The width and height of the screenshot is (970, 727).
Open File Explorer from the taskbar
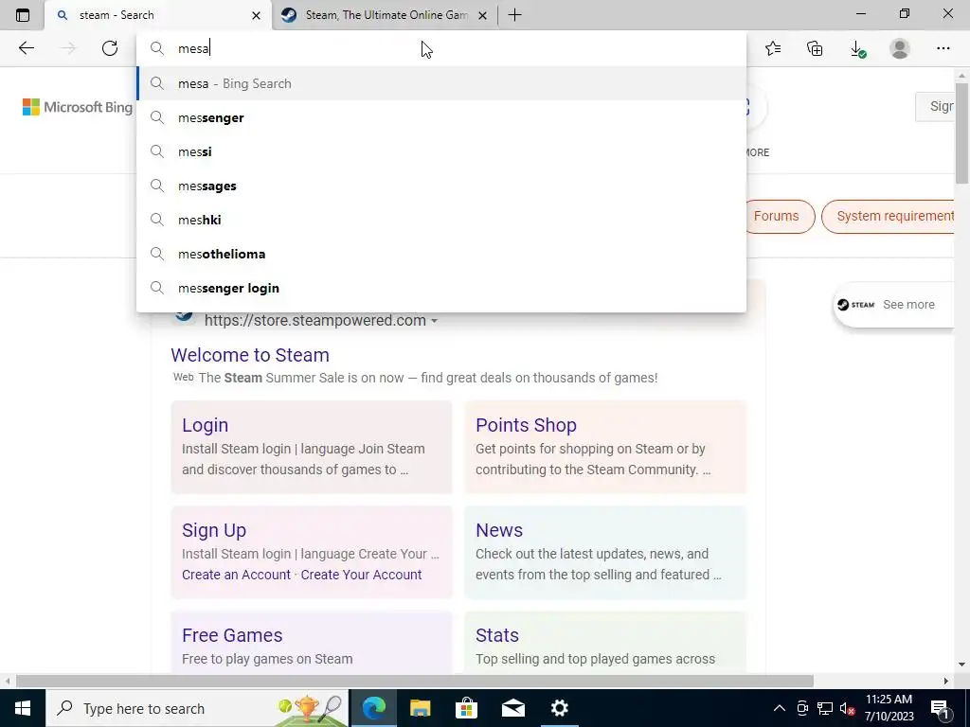point(420,708)
